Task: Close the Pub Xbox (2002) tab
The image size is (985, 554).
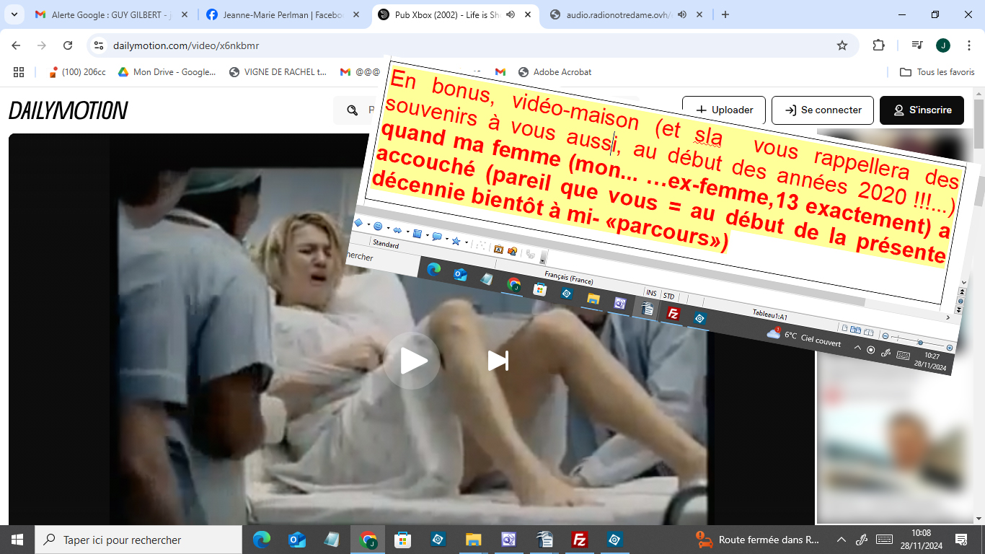Action: pos(527,14)
